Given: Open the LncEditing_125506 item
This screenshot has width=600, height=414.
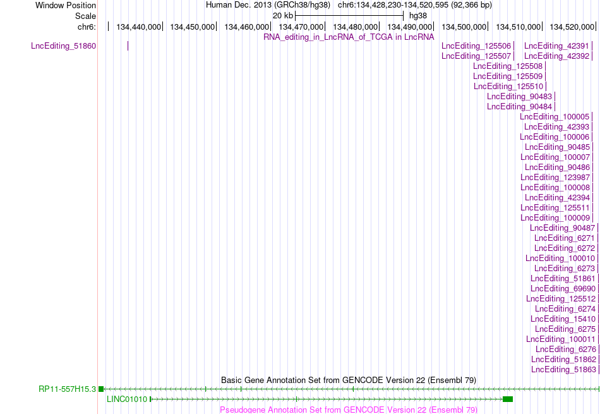Looking at the screenshot, I should 476,46.
